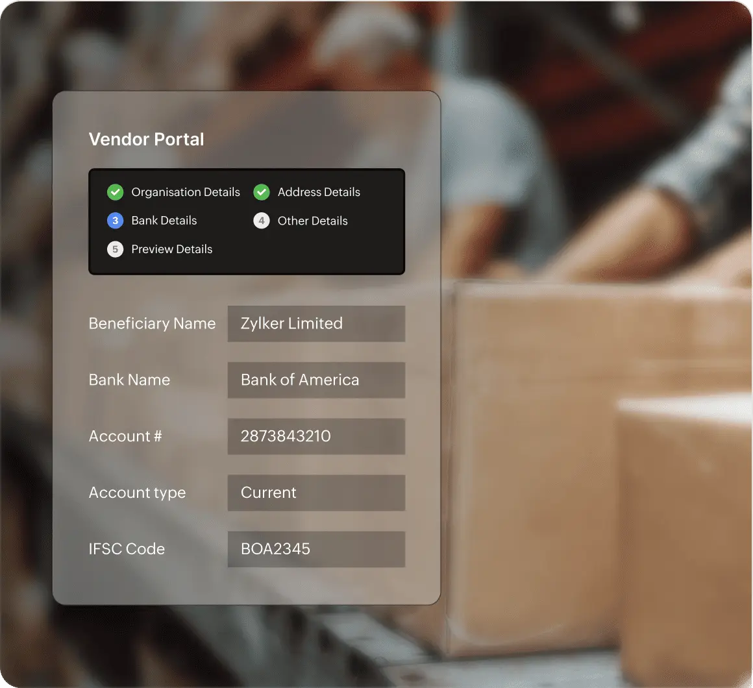Viewport: 753px width, 688px height.
Task: Click the IFSC Code label
Action: (x=127, y=548)
